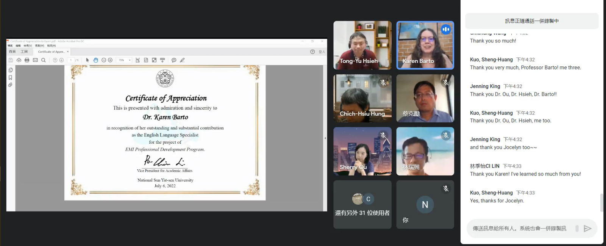606x246 pixels.
Task: Click muted mic icon on 林瑞興 tile
Action: 446,135
